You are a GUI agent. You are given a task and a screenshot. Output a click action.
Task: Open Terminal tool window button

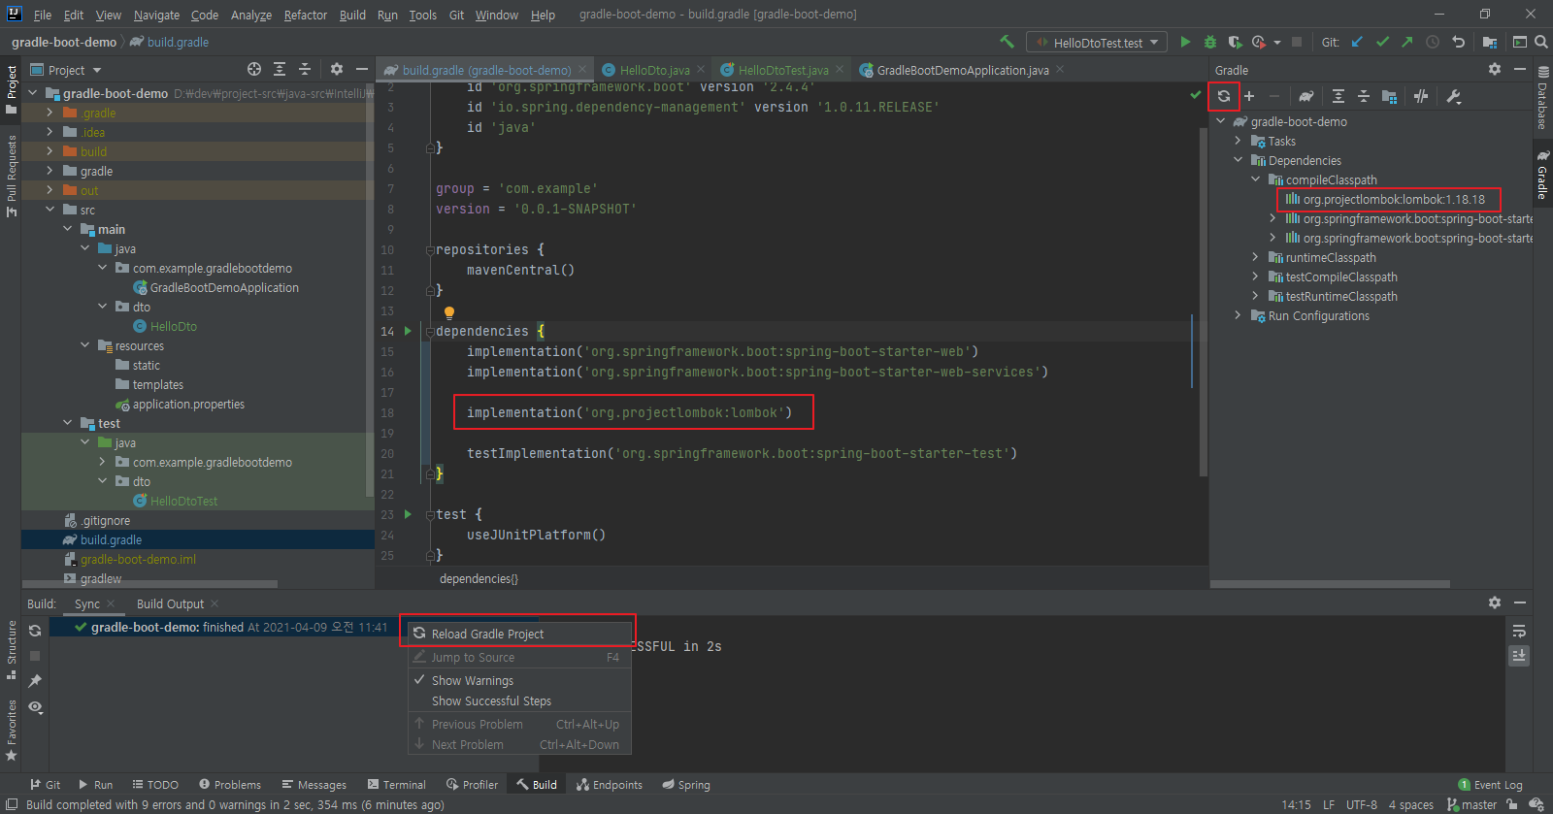pyautogui.click(x=397, y=785)
